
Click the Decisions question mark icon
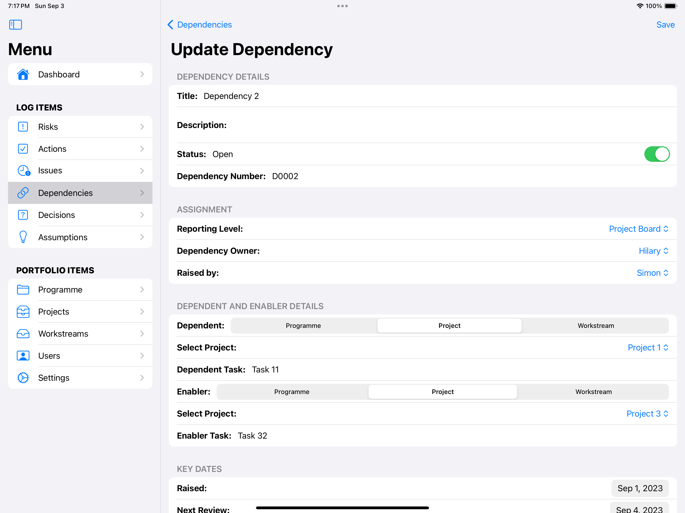point(23,215)
